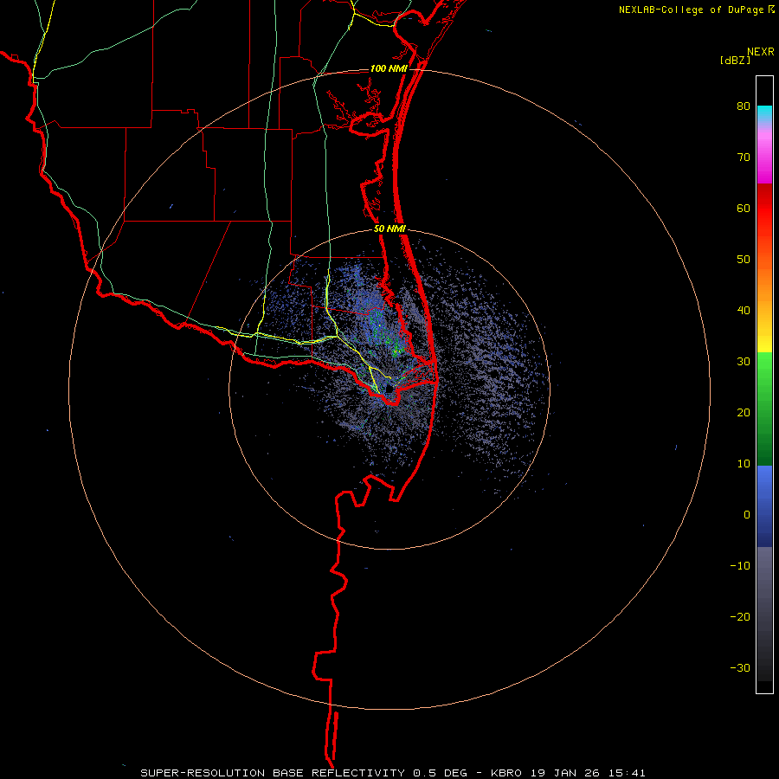Screen dimensions: 779x779
Task: Click the NEXR label above the color scale
Action: click(x=760, y=52)
